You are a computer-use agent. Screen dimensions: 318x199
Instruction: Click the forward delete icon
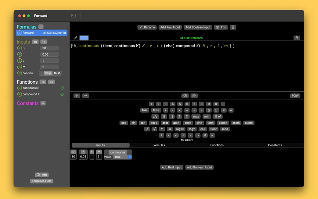click(194, 95)
